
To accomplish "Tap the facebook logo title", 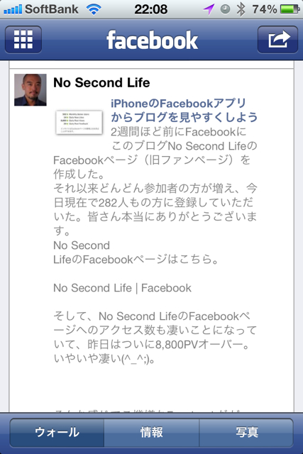I will [x=152, y=40].
